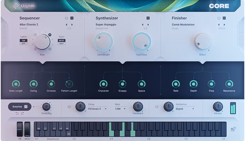
Task: Open the delay Rate dropdown 1/8D
Action: (120, 109)
